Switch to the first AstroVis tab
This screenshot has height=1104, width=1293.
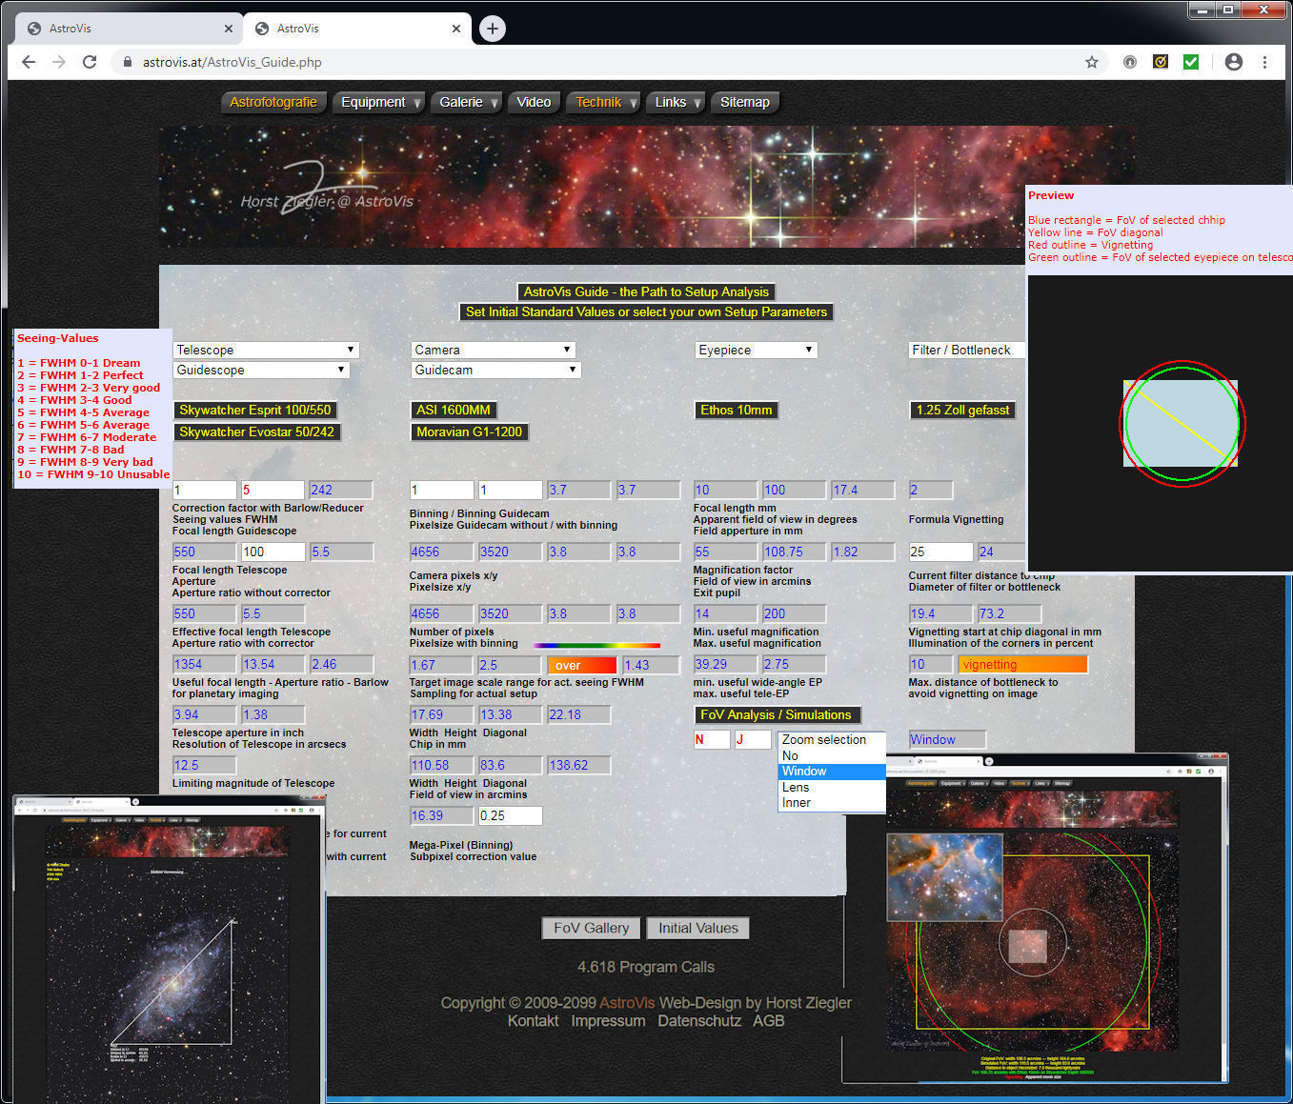129,29
